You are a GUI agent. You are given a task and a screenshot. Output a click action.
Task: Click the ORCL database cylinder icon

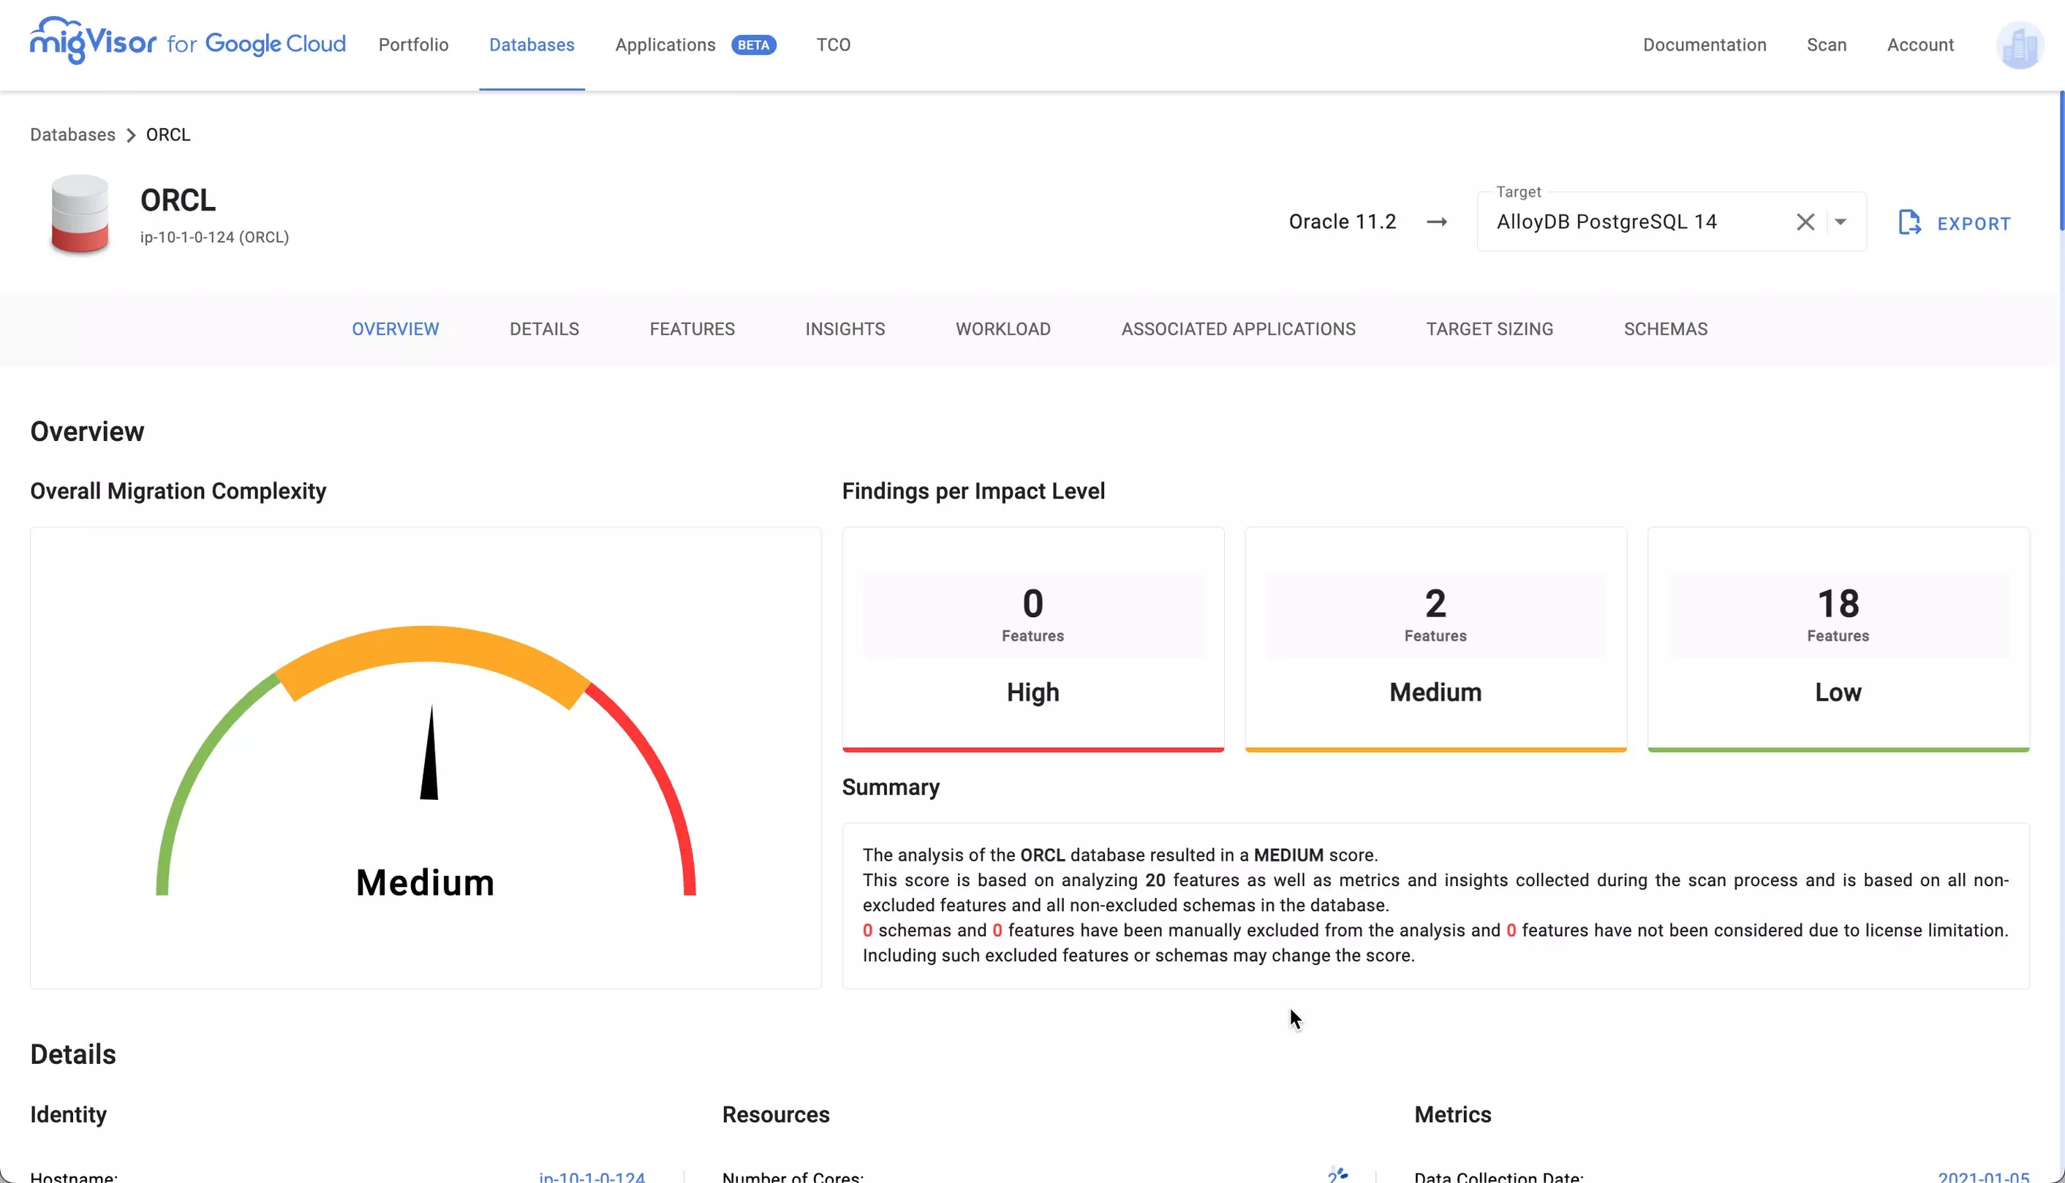[x=80, y=213]
